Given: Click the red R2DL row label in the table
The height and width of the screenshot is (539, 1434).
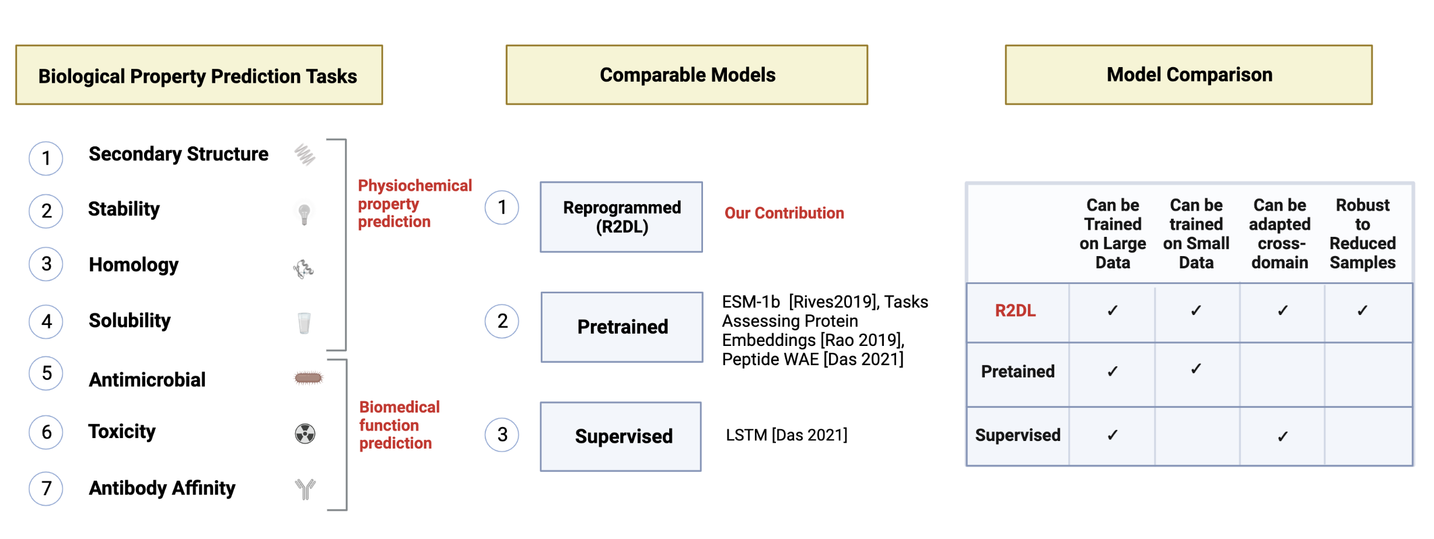Looking at the screenshot, I should pos(1015,310).
